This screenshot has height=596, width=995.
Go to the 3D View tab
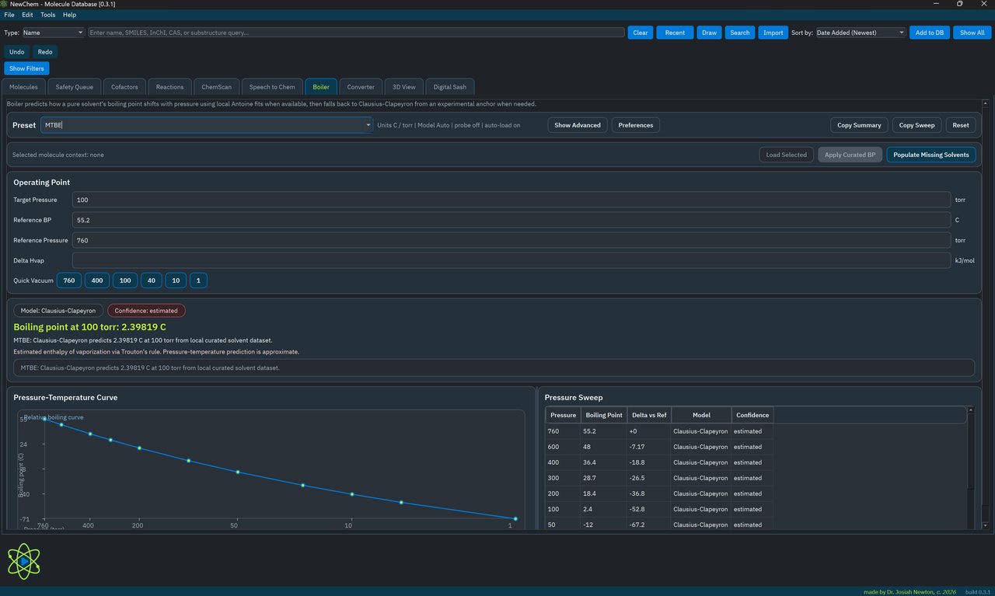(x=404, y=87)
